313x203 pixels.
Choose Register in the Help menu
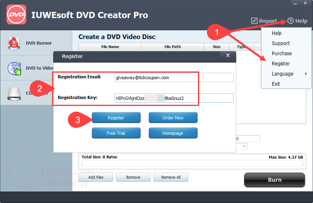point(280,64)
